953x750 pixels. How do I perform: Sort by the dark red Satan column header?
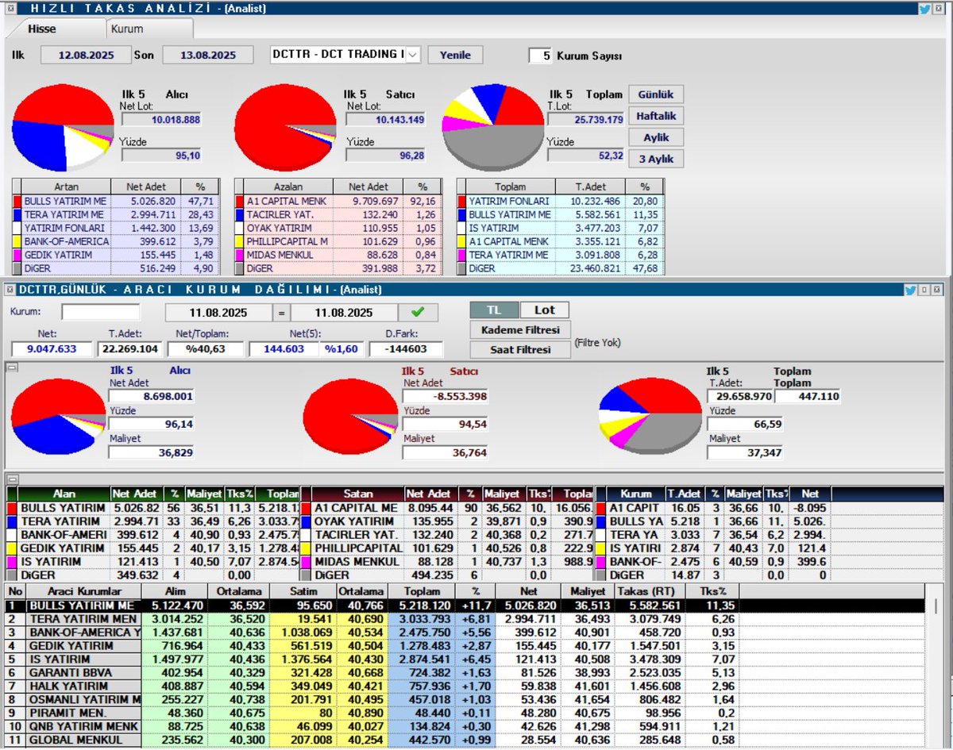359,494
